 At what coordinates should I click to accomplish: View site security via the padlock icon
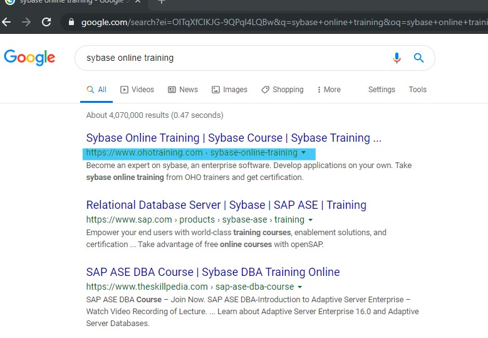click(x=71, y=22)
